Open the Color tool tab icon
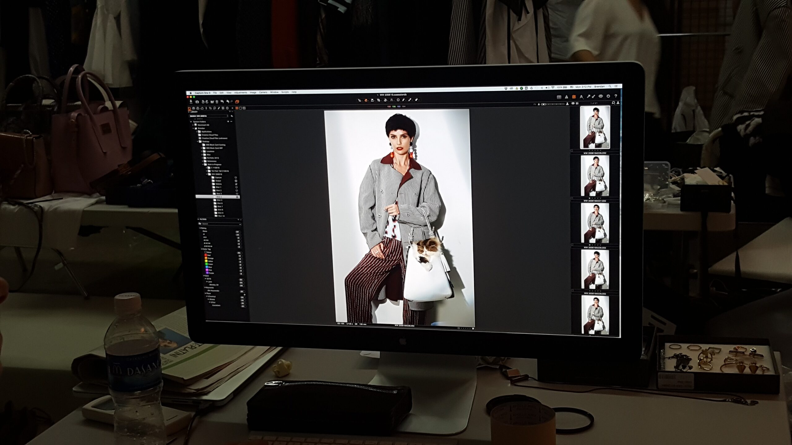The height and width of the screenshot is (445, 792). pyautogui.click(x=198, y=108)
